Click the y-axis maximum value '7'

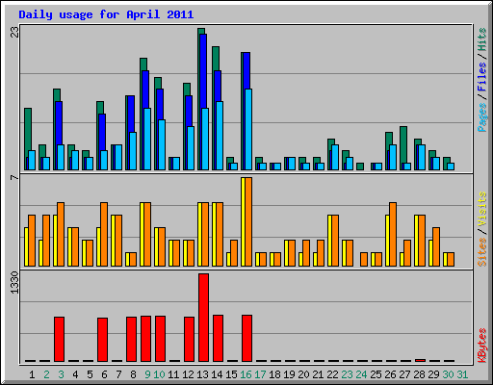[x=14, y=177]
